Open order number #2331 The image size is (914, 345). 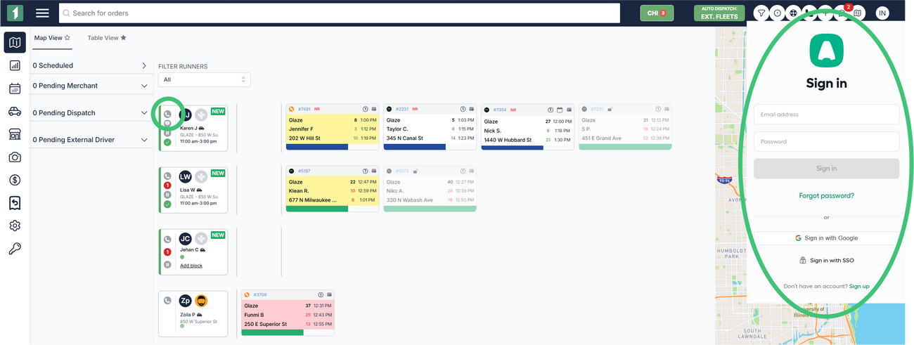pyautogui.click(x=401, y=110)
